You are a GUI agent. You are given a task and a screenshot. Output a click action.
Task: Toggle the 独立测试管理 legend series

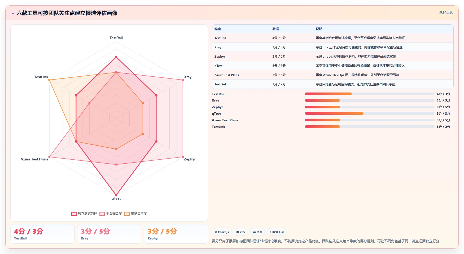84,214
